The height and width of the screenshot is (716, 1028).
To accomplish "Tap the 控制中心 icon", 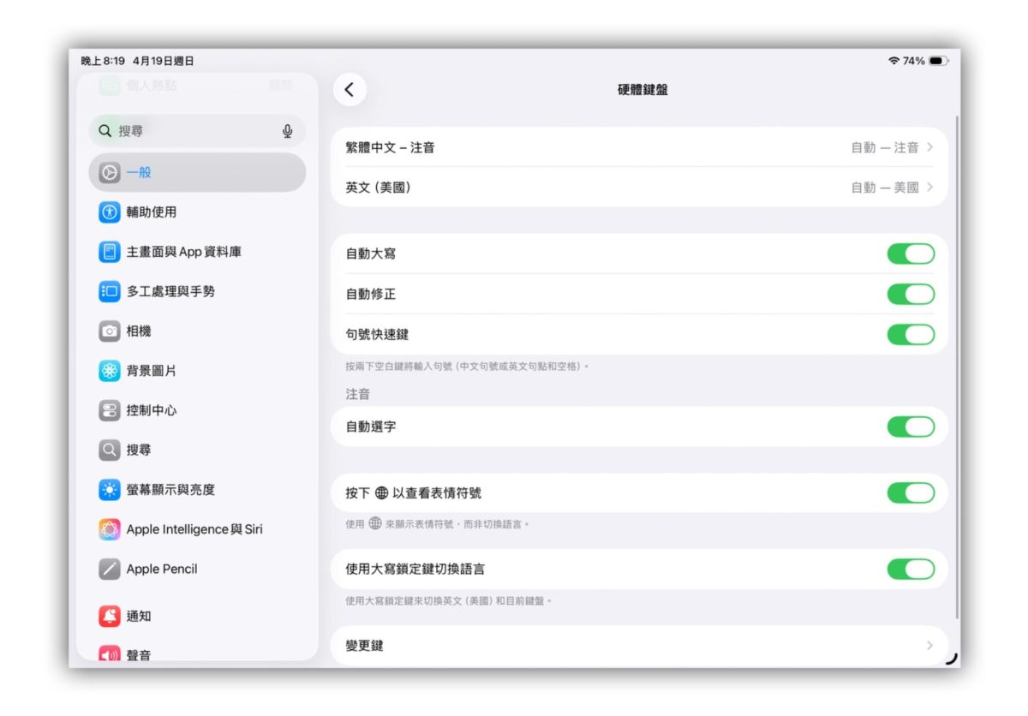I will (110, 410).
